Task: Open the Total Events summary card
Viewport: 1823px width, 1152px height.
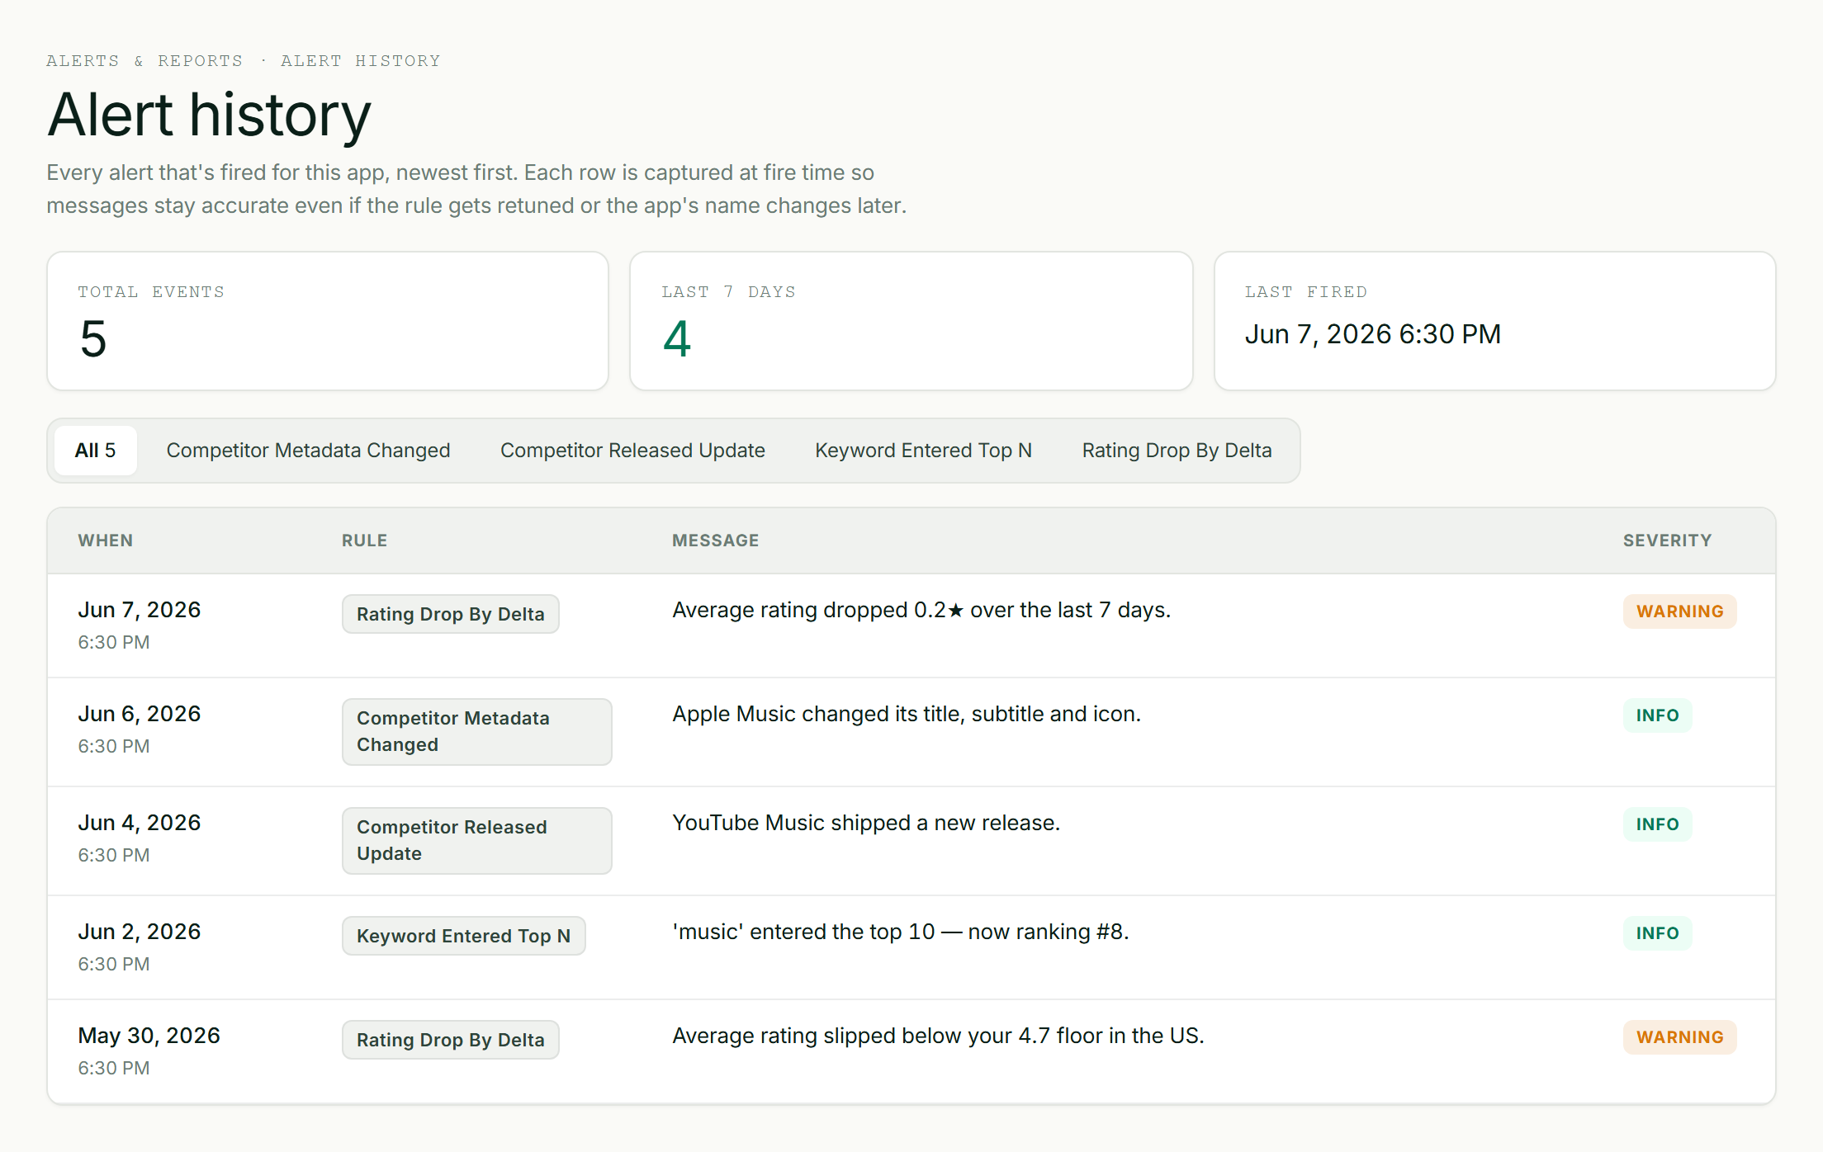Action: (328, 321)
